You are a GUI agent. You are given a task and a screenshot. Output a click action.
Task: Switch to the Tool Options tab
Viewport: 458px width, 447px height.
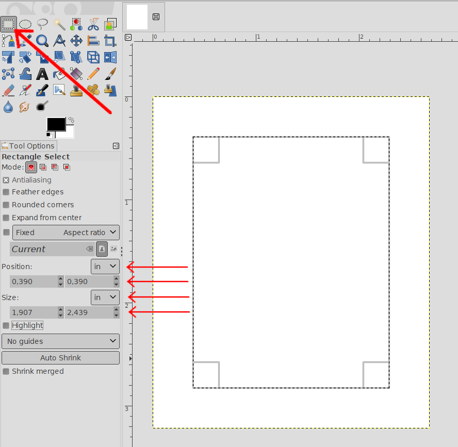(28, 146)
